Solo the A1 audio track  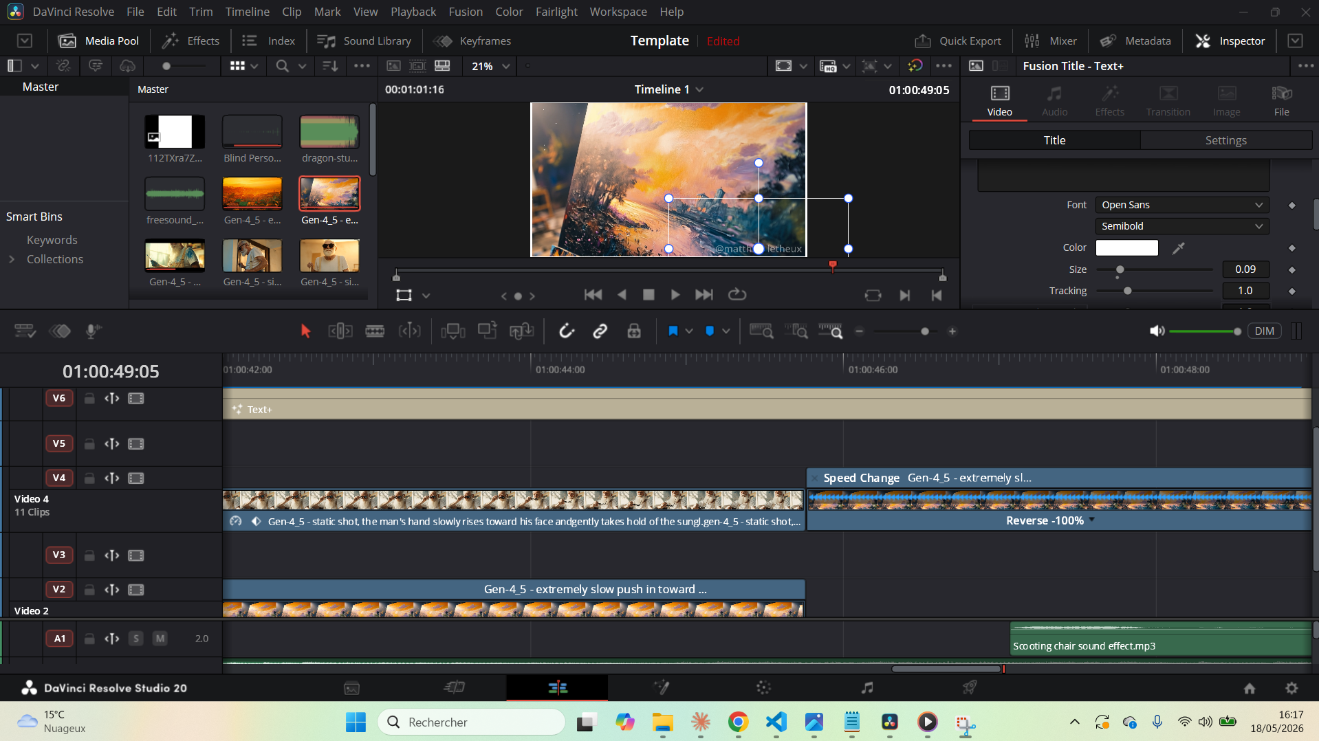pos(136,639)
